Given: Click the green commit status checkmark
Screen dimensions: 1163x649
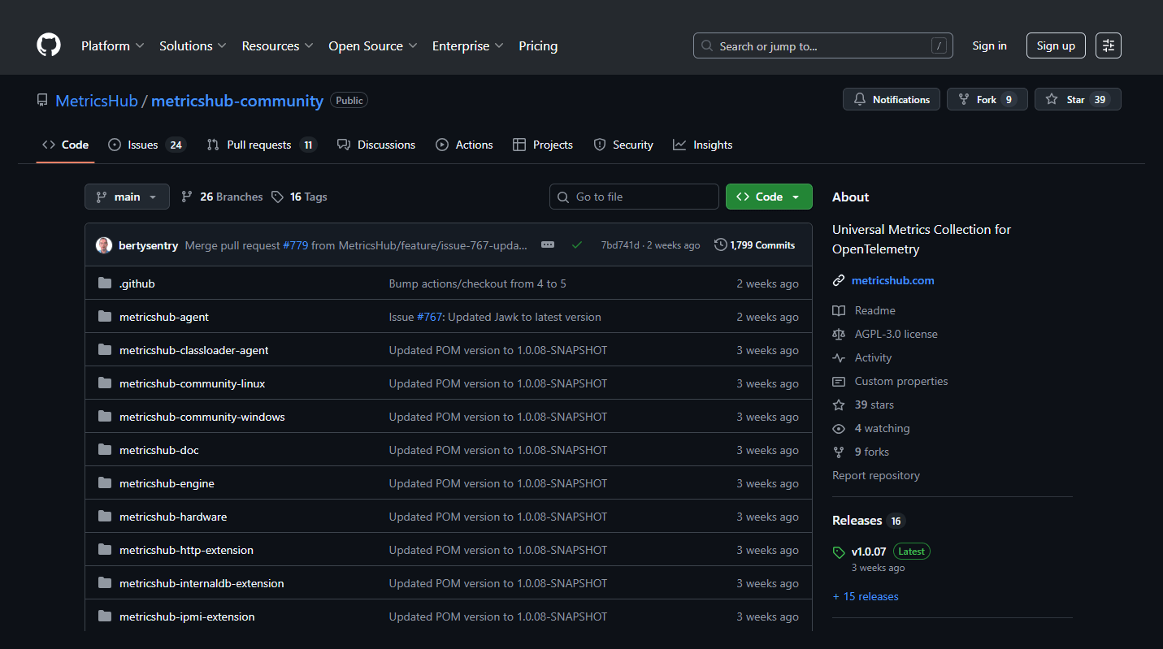Looking at the screenshot, I should pos(577,244).
